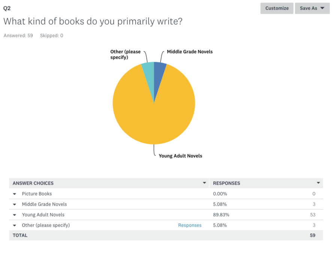The height and width of the screenshot is (253, 332).
Task: Click the TOTAL row
Action: click(166, 235)
